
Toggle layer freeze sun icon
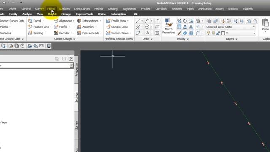(x=213, y=33)
